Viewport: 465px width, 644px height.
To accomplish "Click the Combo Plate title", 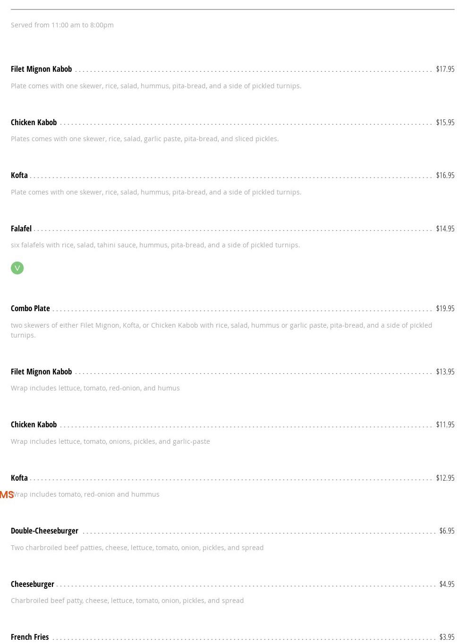I will (x=30, y=308).
